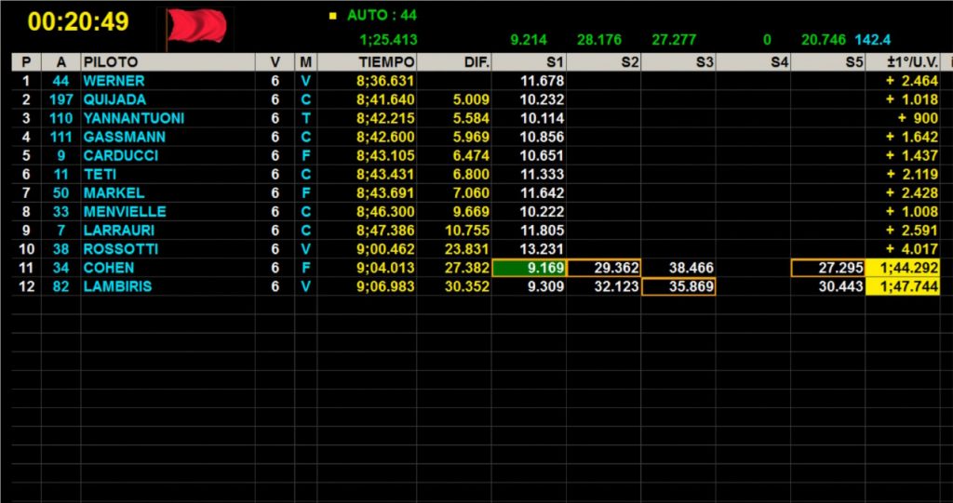Click the yellow square next to AUTO : 44

332,16
